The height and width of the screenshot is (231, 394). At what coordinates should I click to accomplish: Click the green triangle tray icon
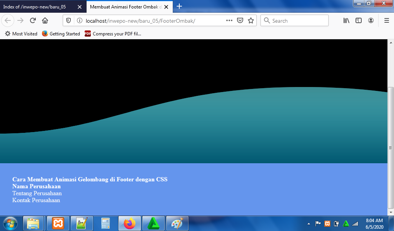click(346, 223)
